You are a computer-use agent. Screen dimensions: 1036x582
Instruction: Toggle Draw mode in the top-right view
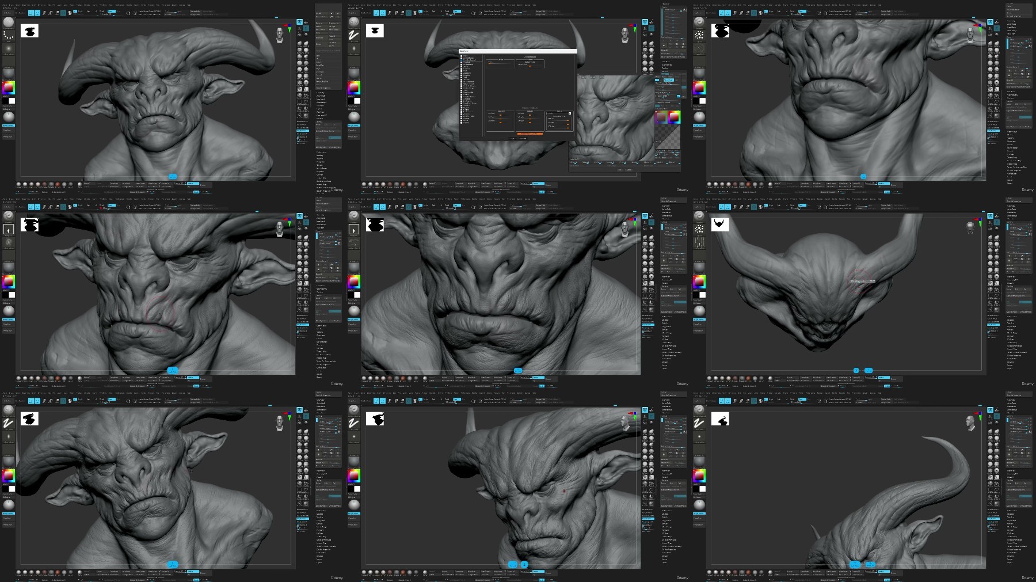coord(728,13)
